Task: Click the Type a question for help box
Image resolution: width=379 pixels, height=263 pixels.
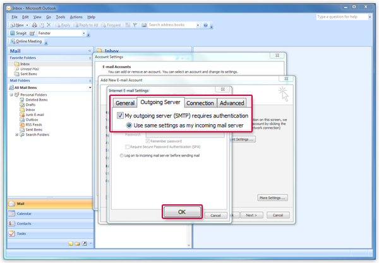Action: point(342,17)
